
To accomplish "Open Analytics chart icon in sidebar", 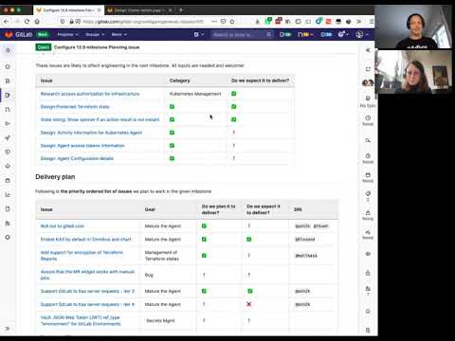I will 8,194.
